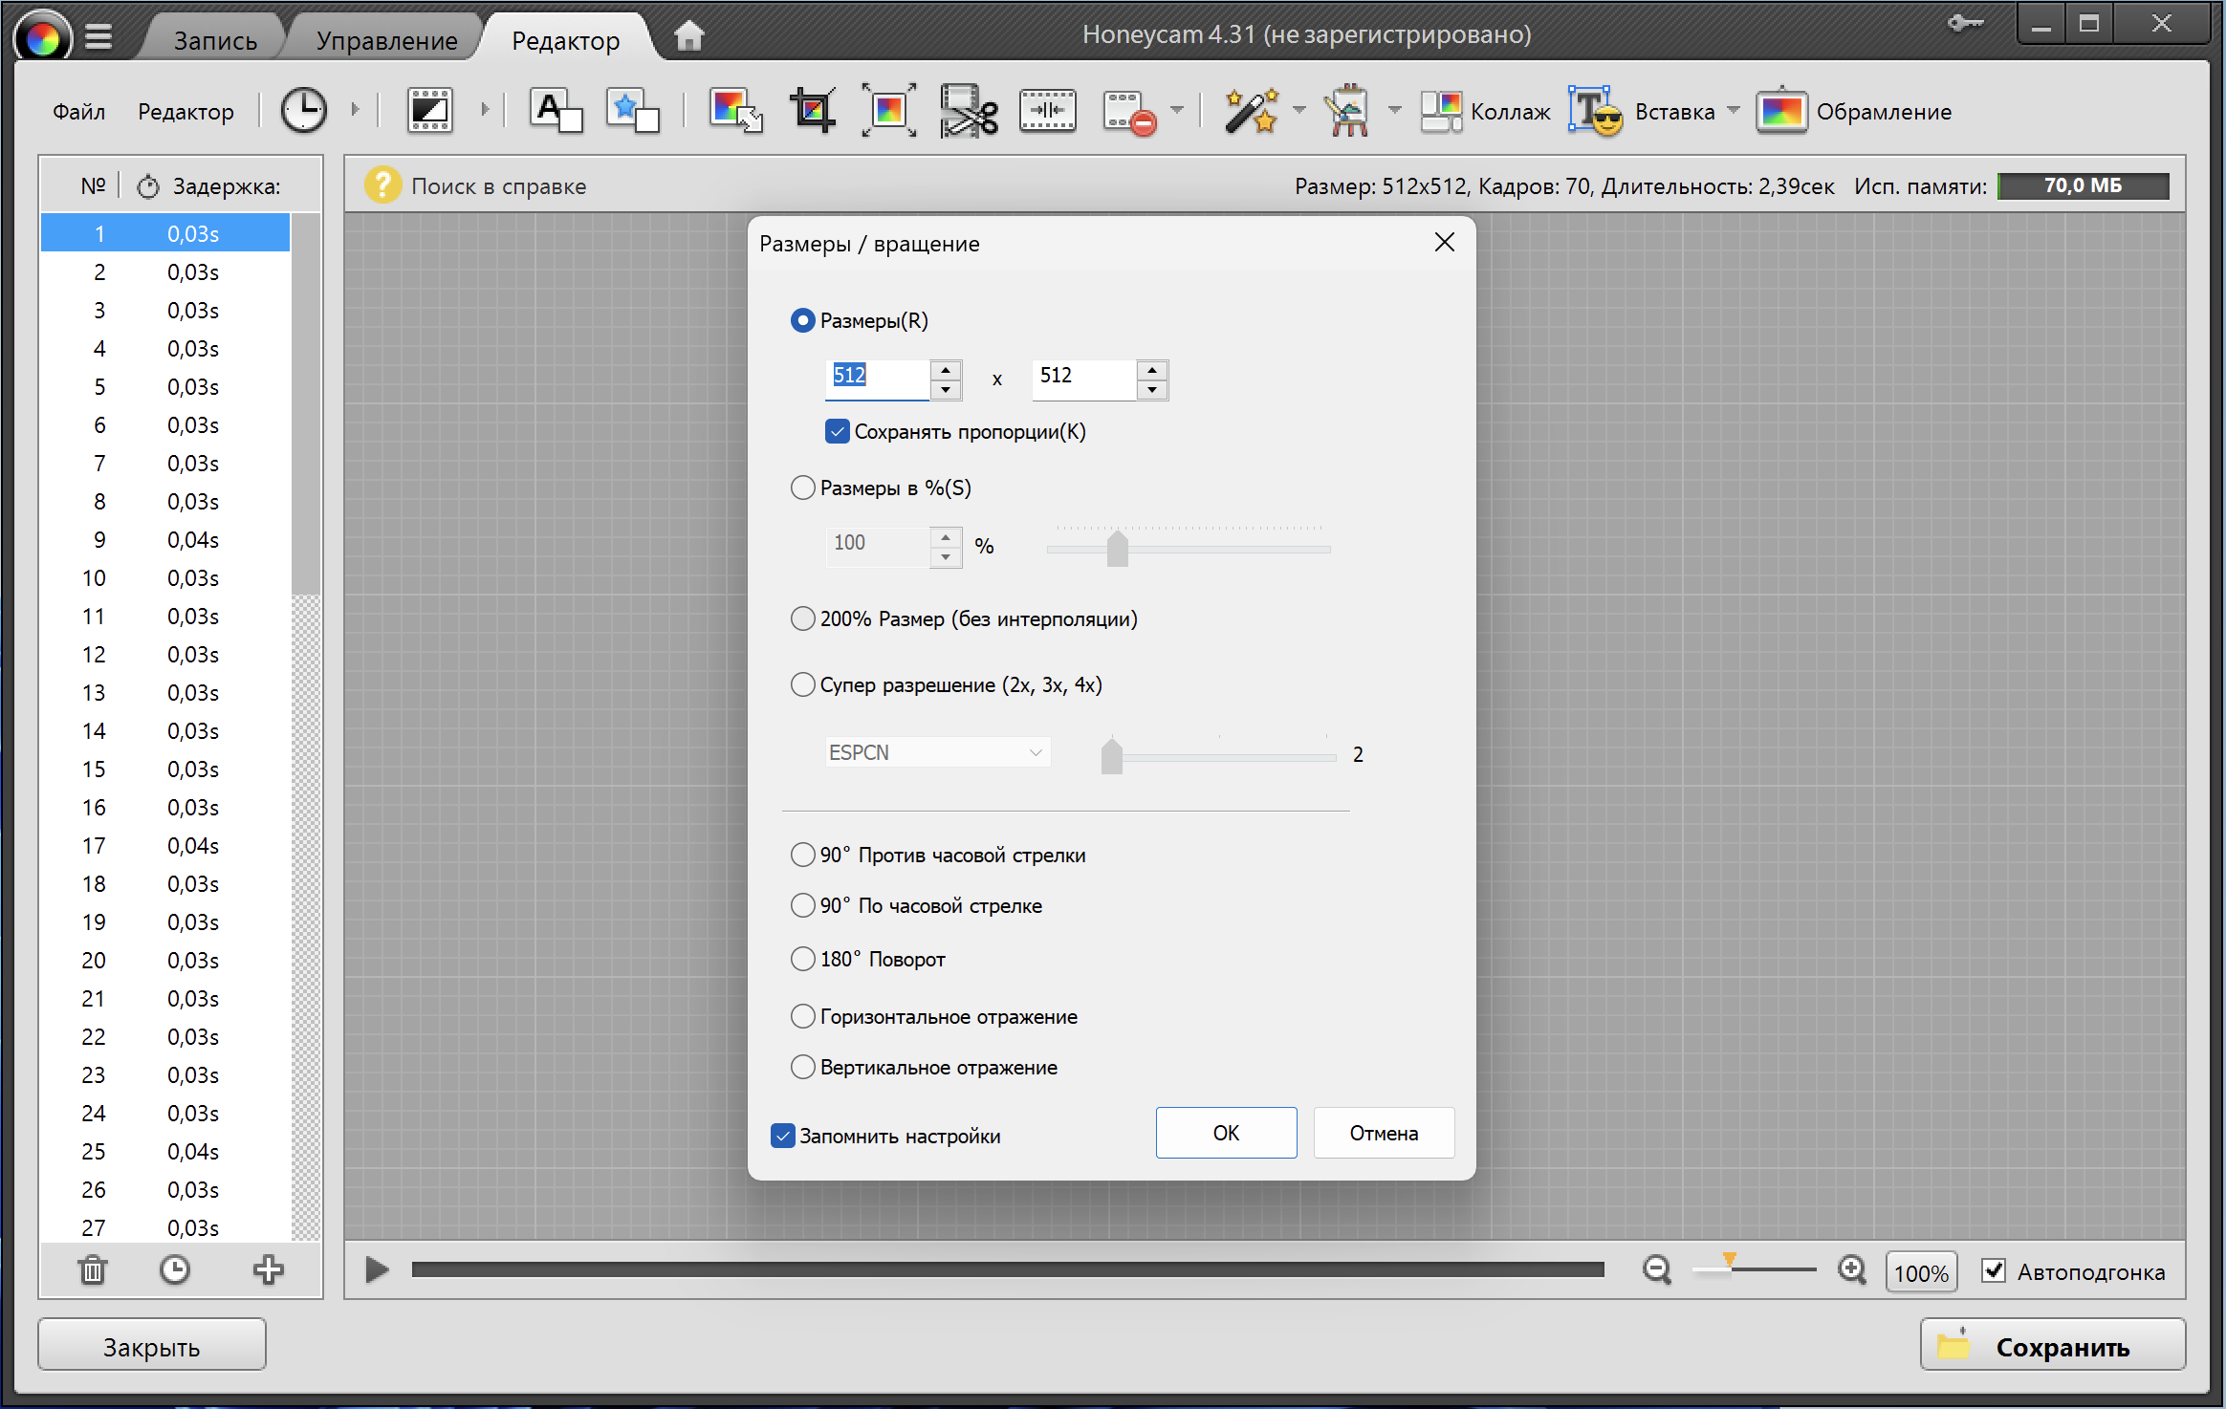
Task: Open the frame transition effect tool
Action: click(x=430, y=111)
